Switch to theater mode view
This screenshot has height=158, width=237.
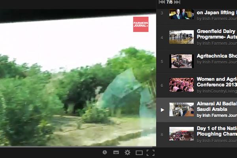139,152
